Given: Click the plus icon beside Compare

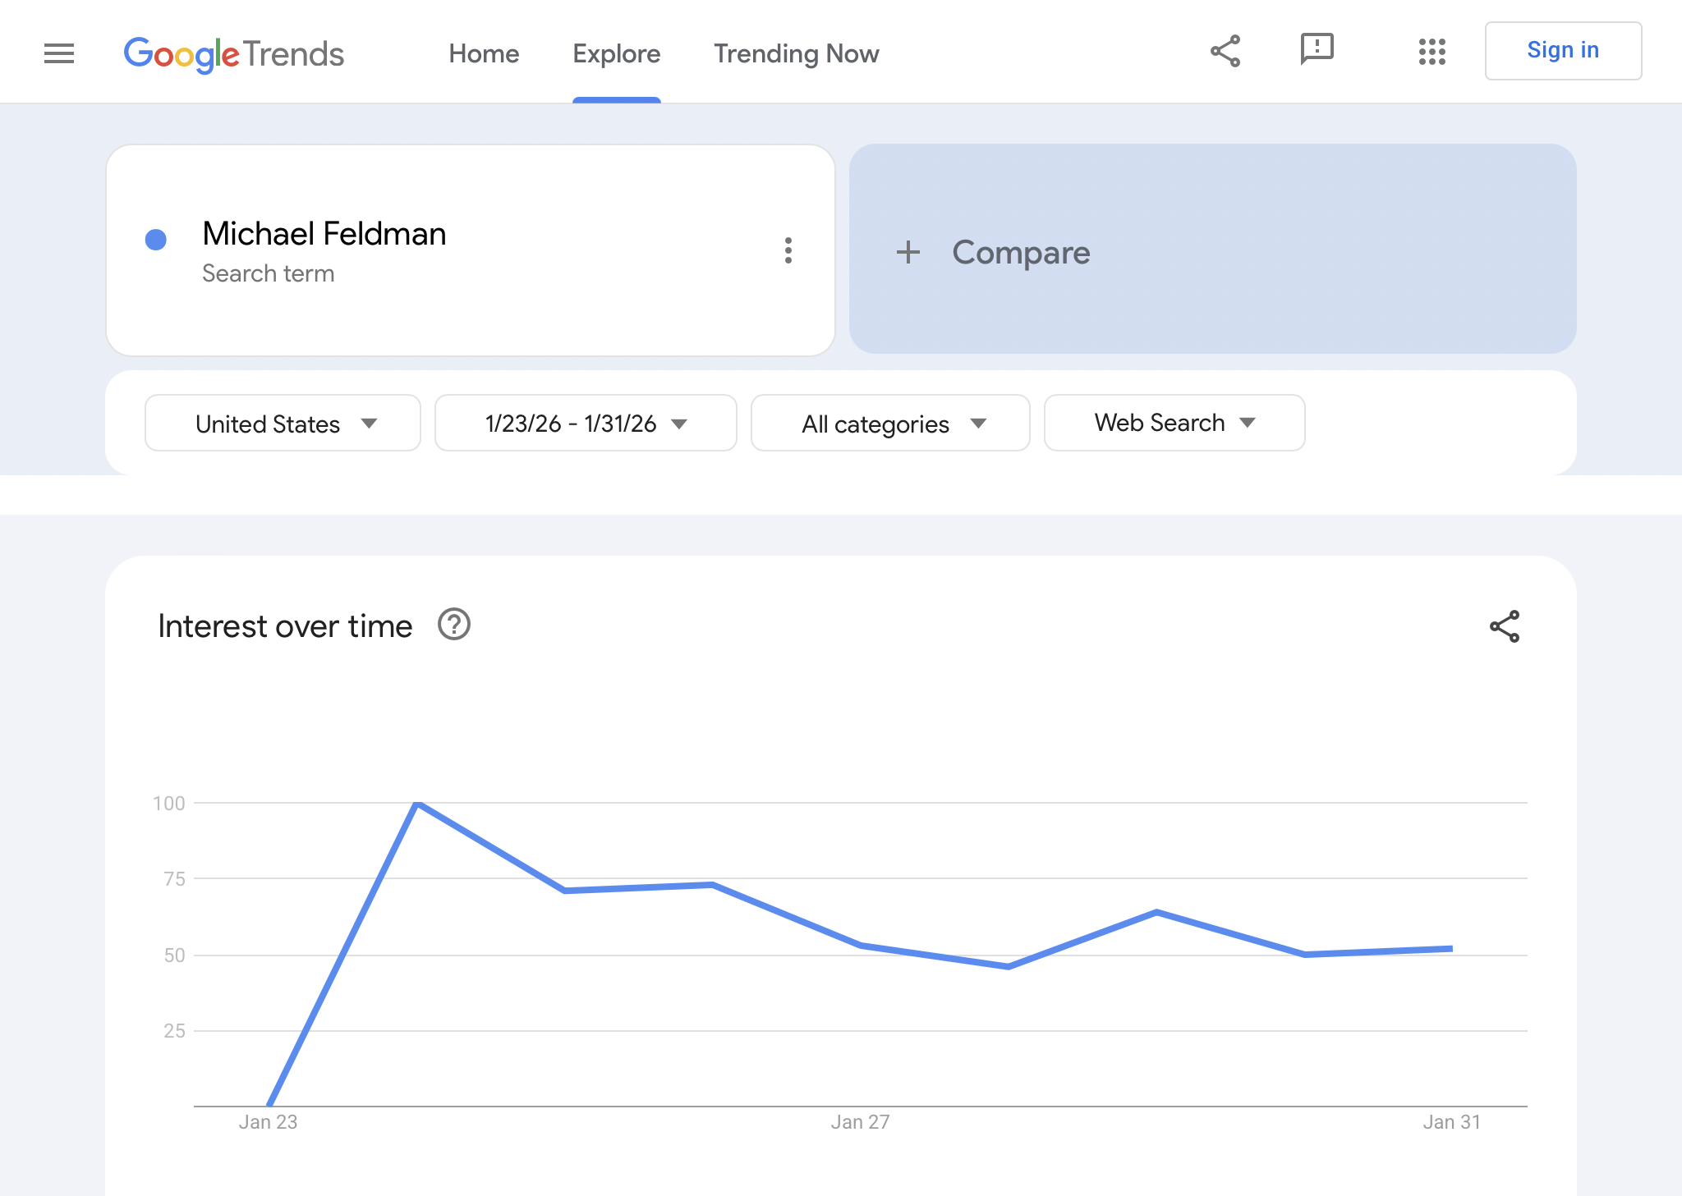Looking at the screenshot, I should (908, 252).
